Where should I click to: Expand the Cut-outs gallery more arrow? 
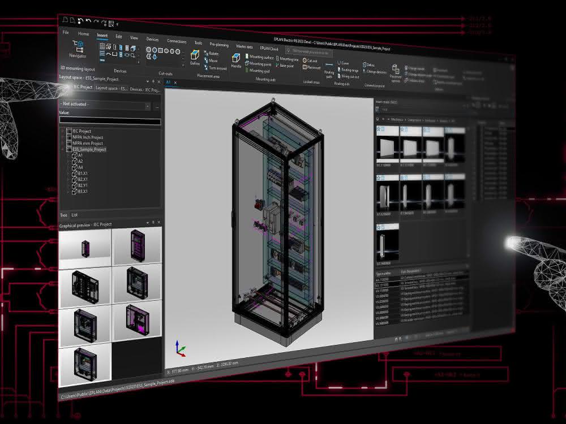[x=183, y=66]
